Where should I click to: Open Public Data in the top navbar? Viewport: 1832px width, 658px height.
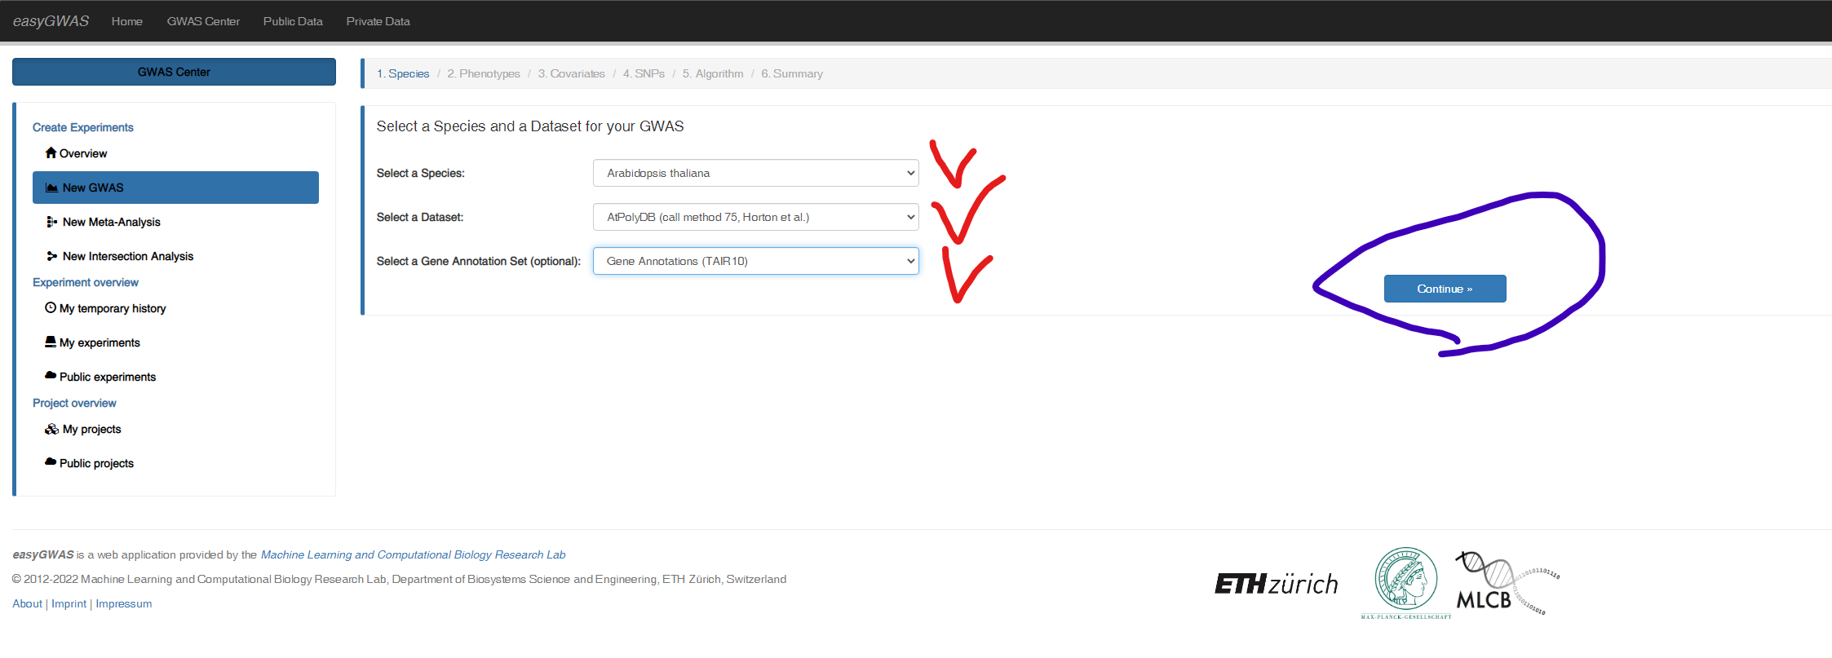[x=293, y=21]
